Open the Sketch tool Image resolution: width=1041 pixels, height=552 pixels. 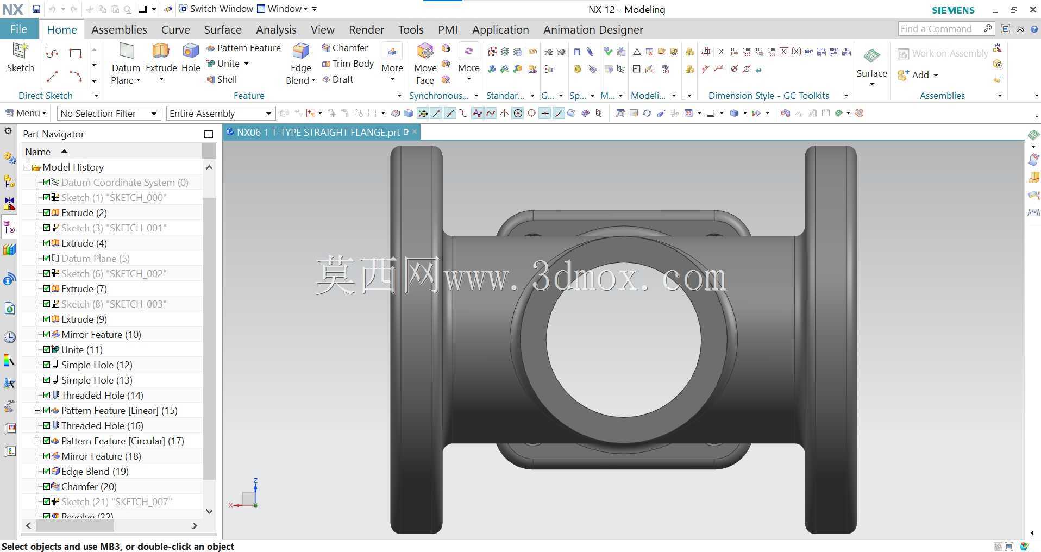[20, 58]
